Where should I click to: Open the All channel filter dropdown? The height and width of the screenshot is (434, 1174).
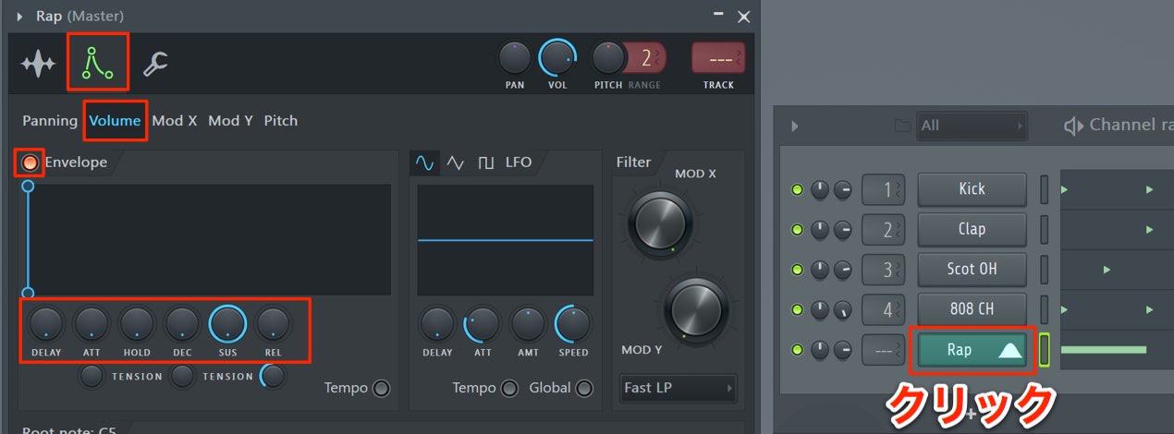click(x=972, y=126)
